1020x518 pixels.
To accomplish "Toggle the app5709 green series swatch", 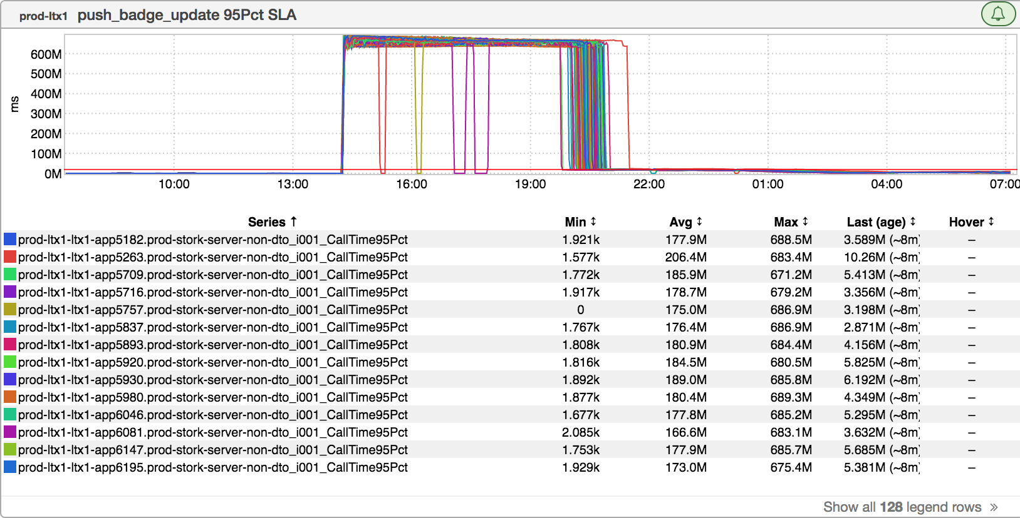I will click(x=10, y=274).
